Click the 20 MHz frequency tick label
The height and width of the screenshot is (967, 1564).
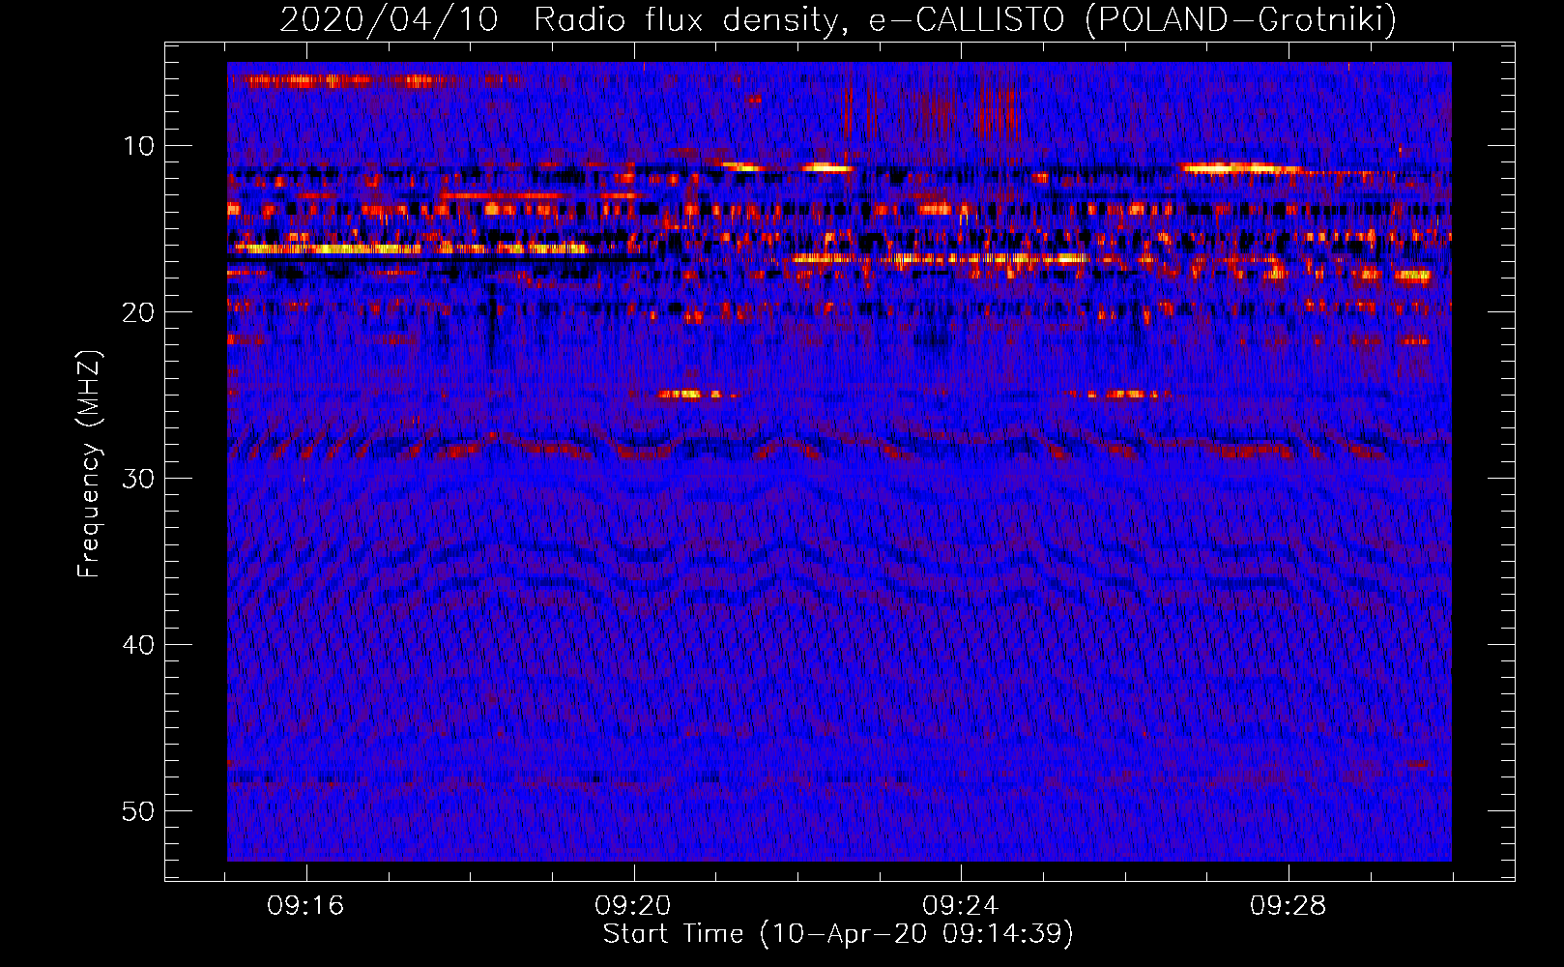coord(139,312)
